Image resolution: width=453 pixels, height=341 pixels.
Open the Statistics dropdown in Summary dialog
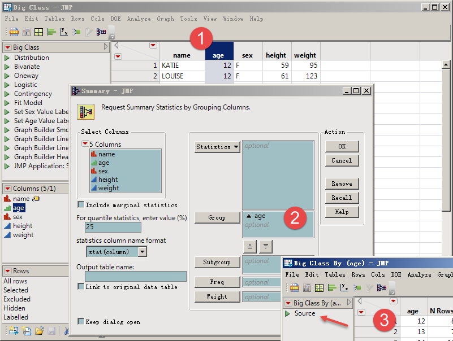(x=217, y=147)
